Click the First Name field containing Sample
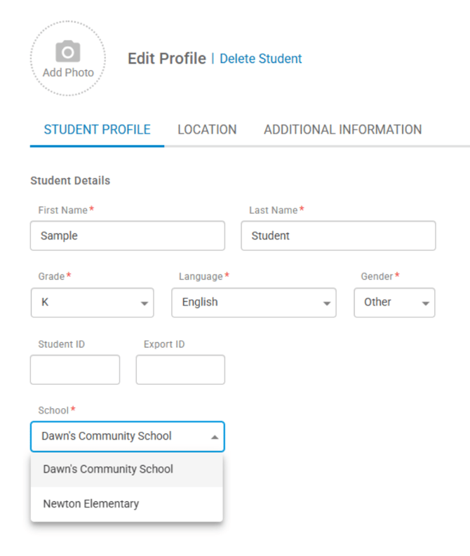The width and height of the screenshot is (470, 556). pos(127,236)
